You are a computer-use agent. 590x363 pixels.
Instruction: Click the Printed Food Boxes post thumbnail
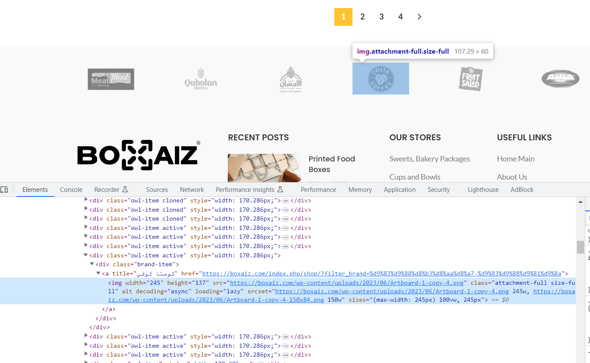264,168
